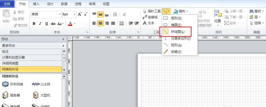
Task: Click the Cut 剪切 scissors icon
Action: coord(15,12)
